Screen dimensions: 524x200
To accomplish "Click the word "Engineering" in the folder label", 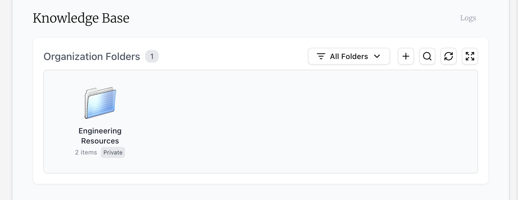I will [x=100, y=131].
